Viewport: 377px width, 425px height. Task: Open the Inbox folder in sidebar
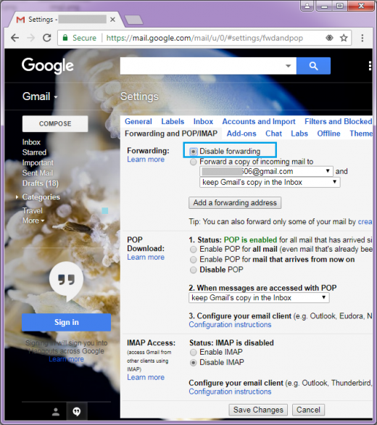click(31, 142)
